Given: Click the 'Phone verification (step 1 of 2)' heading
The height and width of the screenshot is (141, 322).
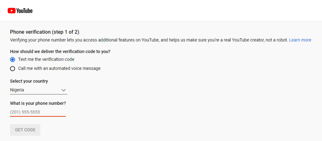Looking at the screenshot, I should click(44, 32).
